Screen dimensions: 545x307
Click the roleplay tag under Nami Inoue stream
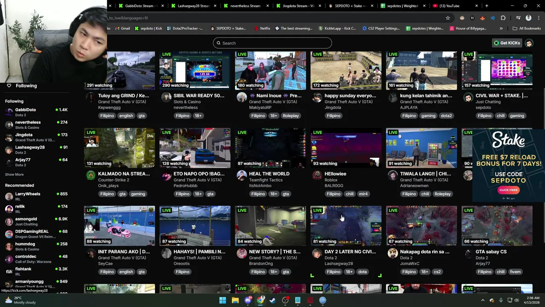[x=291, y=116]
